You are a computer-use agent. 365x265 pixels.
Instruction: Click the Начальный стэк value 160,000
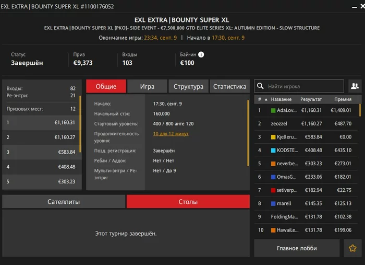tap(161, 114)
